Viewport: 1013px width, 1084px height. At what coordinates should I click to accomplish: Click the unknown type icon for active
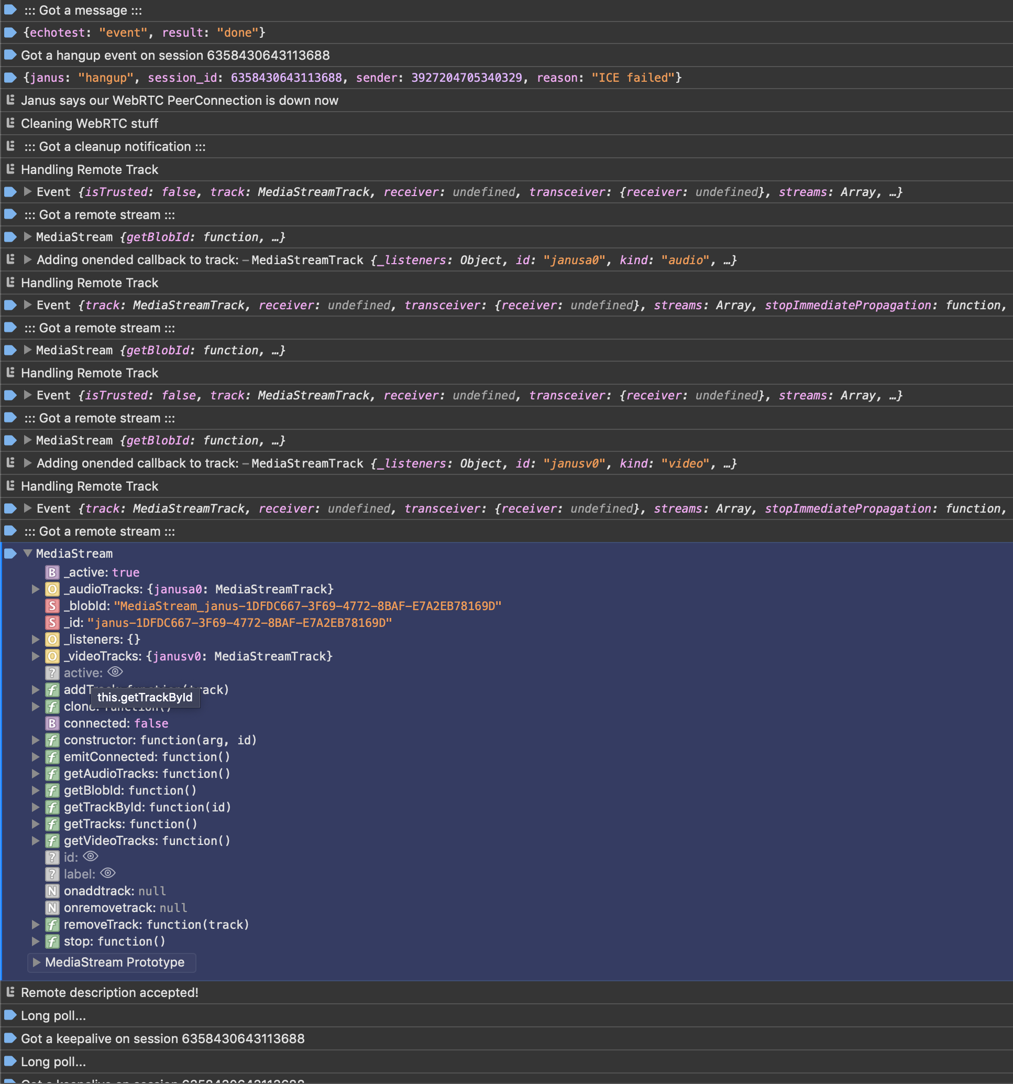[x=52, y=673]
